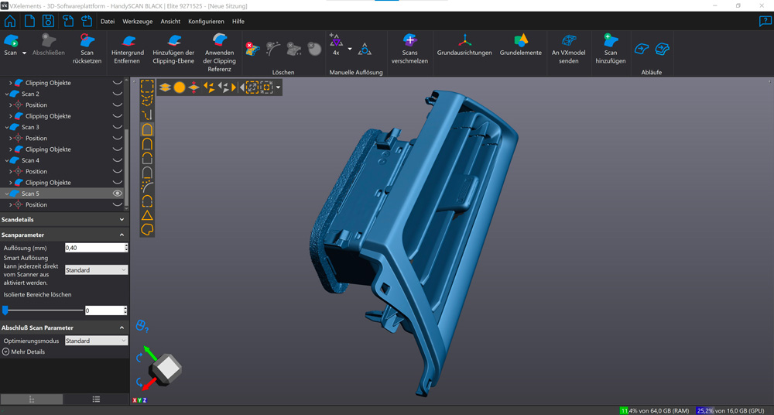Viewport: 774px width, 415px height.
Task: Click the Grundelemente icon
Action: point(520,40)
